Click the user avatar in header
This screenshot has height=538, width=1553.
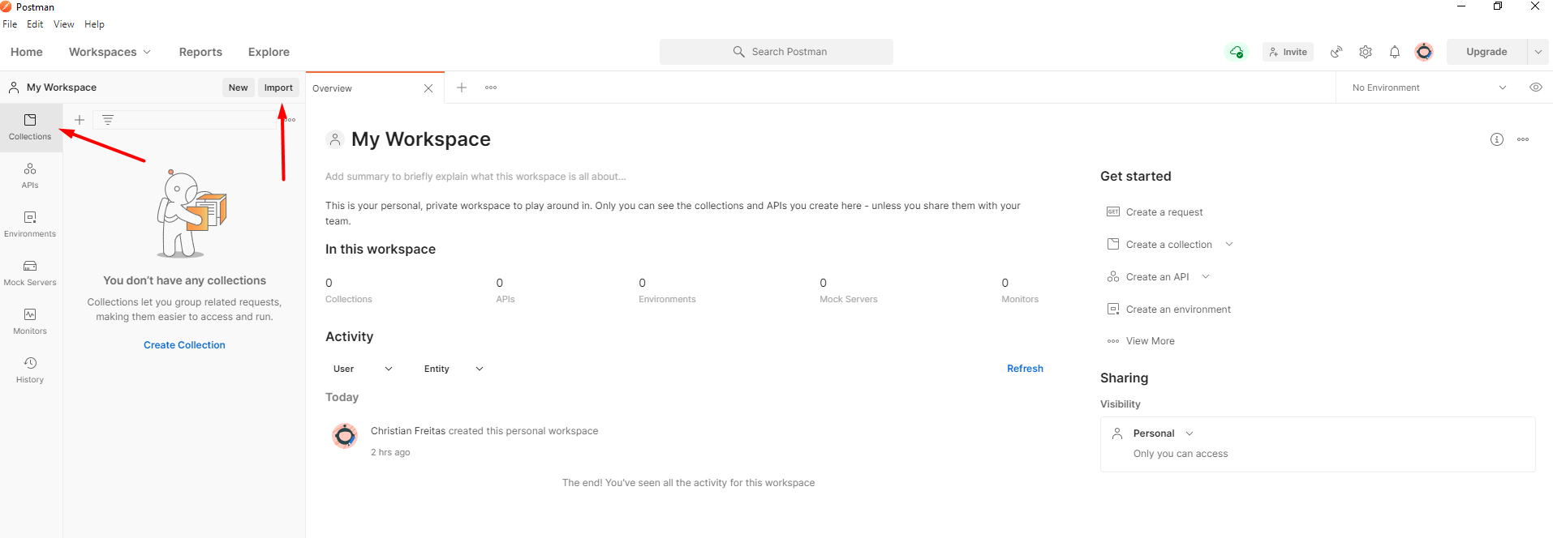(1424, 52)
